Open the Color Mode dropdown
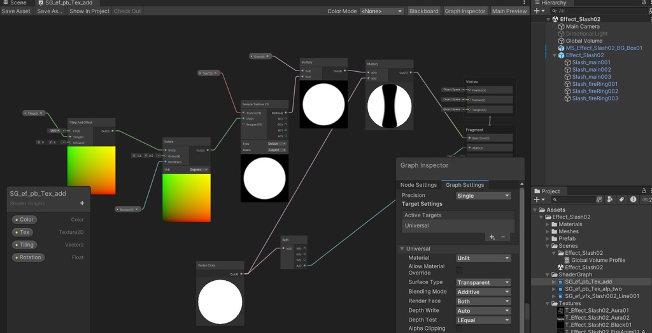 (382, 11)
